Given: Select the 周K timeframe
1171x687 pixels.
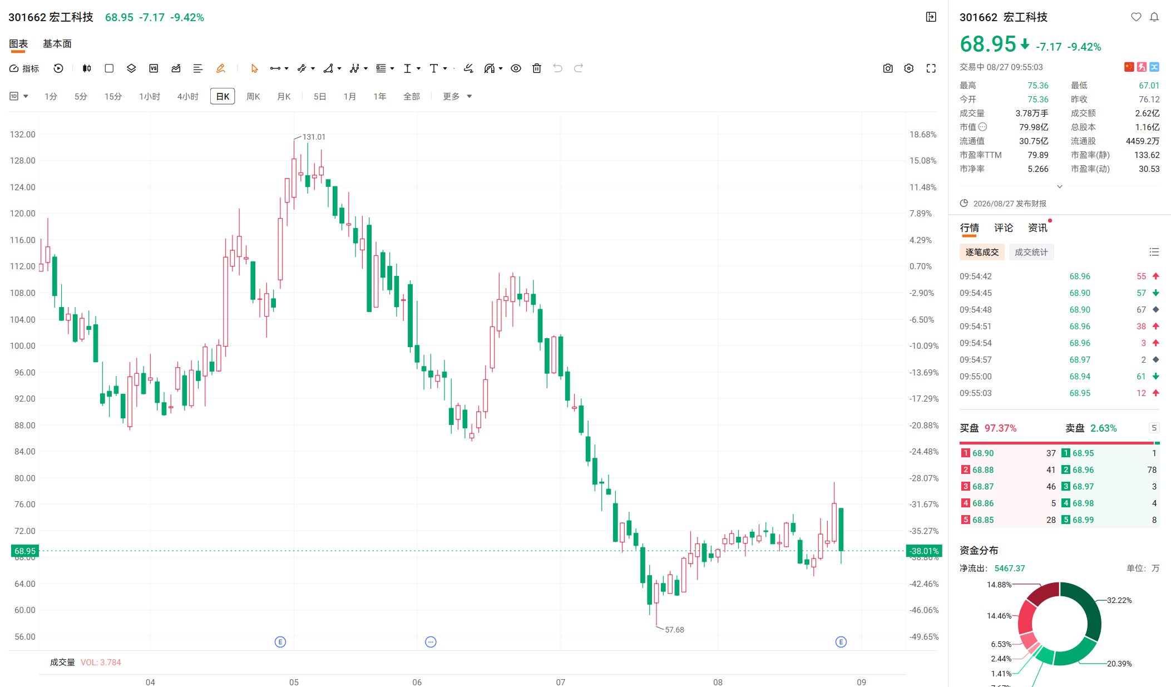Looking at the screenshot, I should point(253,96).
